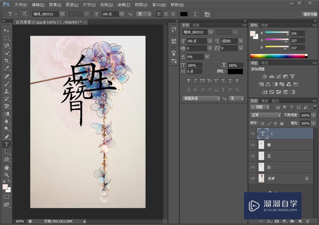Viewport: 319px width, 225px height.
Task: Center text in options bar
Action: [166, 14]
